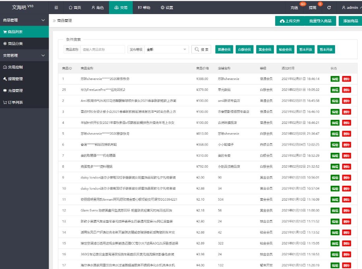Switch to the 首页 top tab
The width and height of the screenshot is (362, 269).
[75, 8]
